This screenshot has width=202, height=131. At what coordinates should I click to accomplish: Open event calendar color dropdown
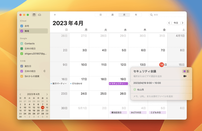(186, 71)
